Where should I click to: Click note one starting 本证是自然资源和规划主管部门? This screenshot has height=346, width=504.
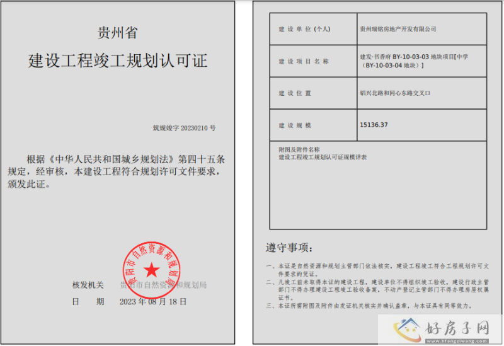click(377, 270)
